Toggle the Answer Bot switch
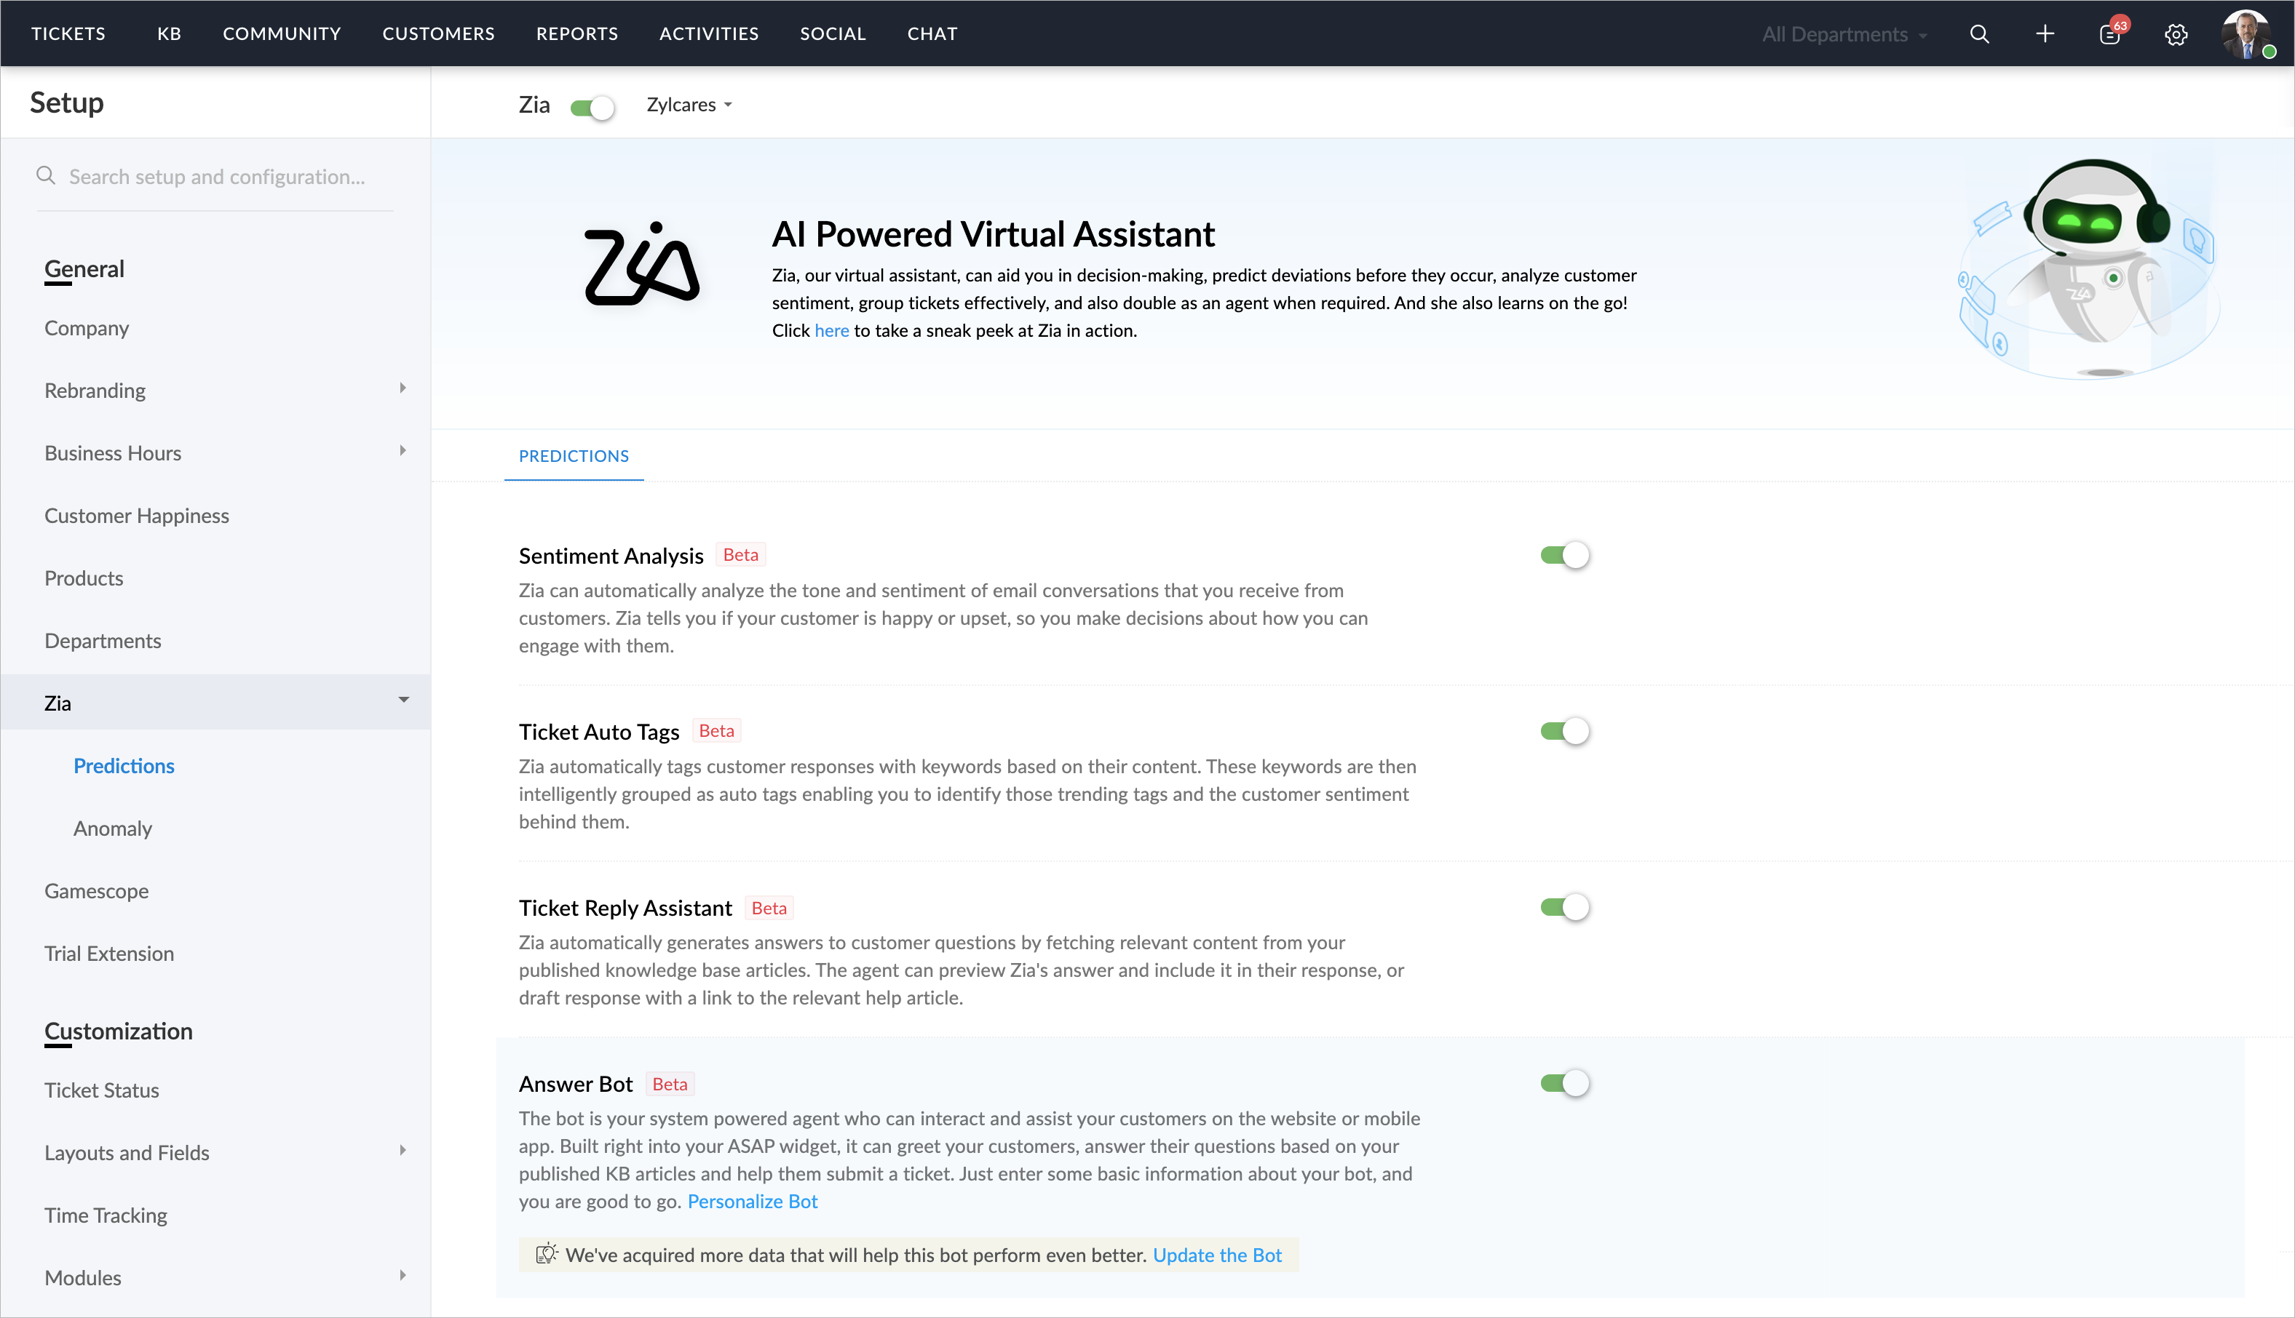 [x=1564, y=1082]
